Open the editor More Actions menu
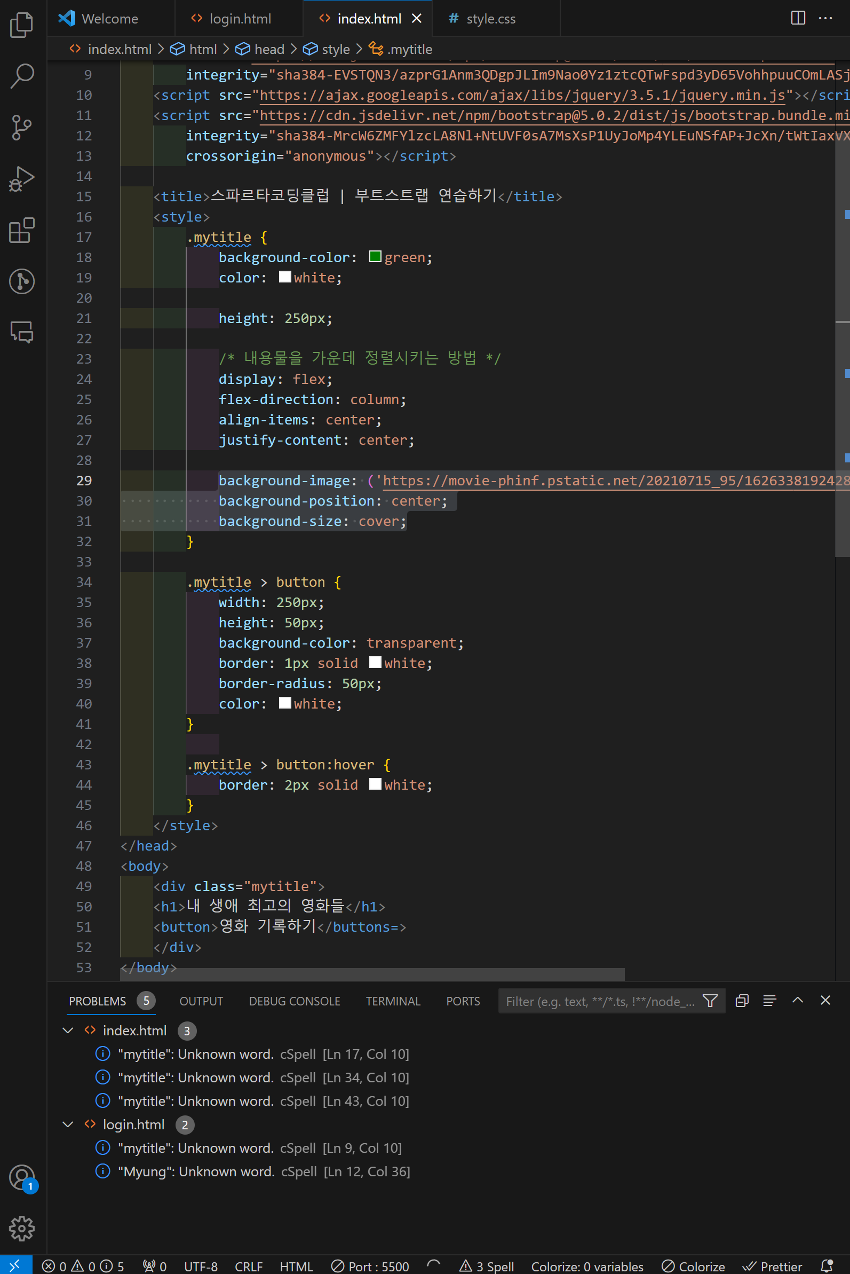The image size is (850, 1274). [825, 18]
